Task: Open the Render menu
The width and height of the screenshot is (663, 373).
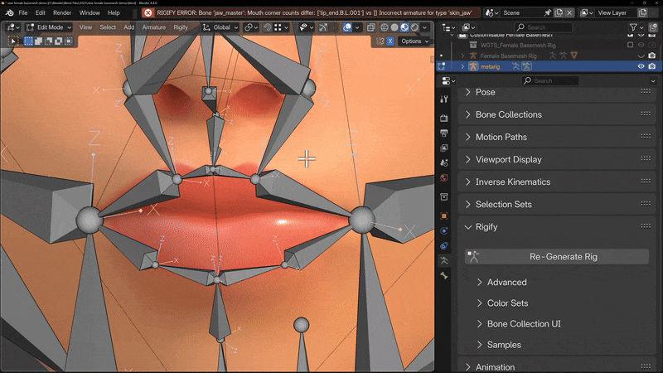Action: [x=62, y=13]
